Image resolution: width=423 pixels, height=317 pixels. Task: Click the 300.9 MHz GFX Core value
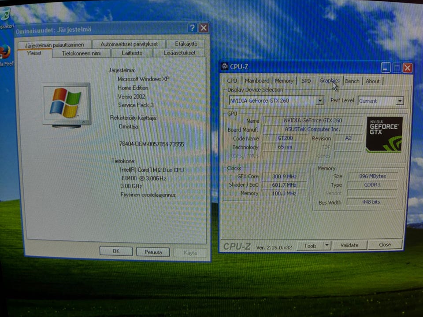click(284, 176)
